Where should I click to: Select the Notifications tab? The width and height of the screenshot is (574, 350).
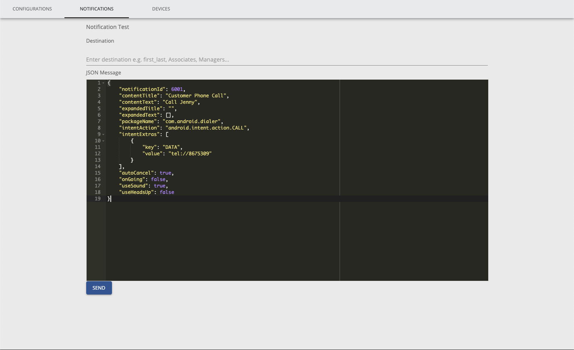click(97, 9)
